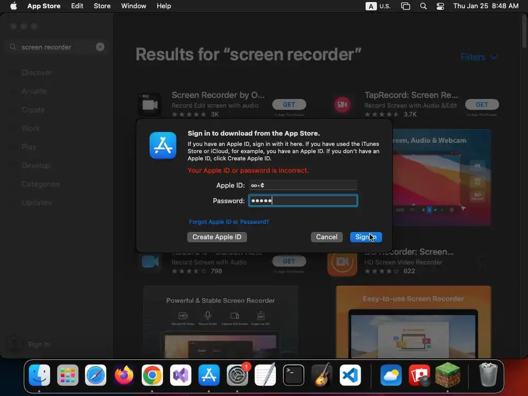This screenshot has height=396, width=528.
Task: Click the date and time in menu bar
Action: click(x=486, y=6)
